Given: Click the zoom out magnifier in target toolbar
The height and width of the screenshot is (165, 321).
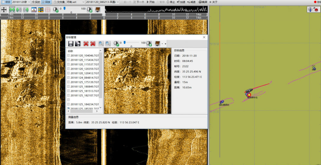Looking at the screenshot, I should (x=108, y=44).
